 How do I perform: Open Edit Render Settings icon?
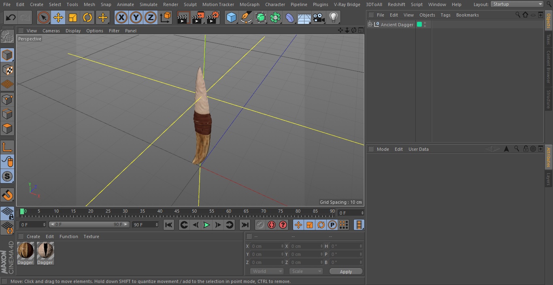pos(213,17)
